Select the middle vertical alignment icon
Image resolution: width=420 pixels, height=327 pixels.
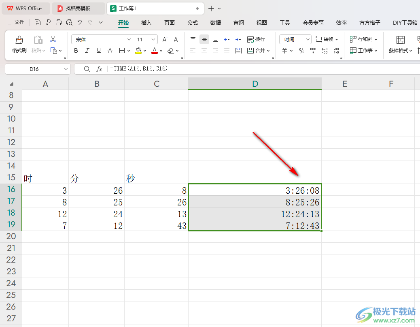tap(204, 40)
